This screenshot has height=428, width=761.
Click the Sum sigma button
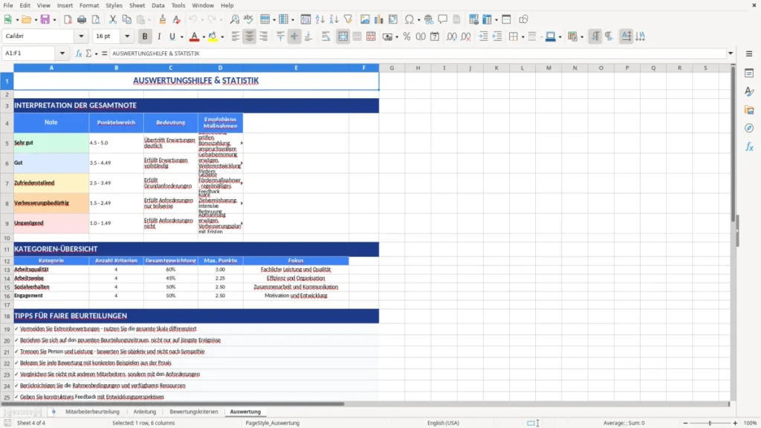point(88,53)
